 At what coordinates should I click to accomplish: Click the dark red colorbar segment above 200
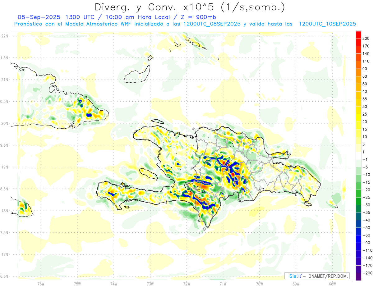(x=358, y=34)
